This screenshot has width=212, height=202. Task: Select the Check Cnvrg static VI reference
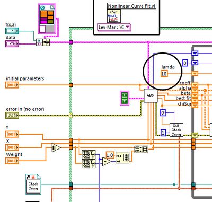pos(33,185)
